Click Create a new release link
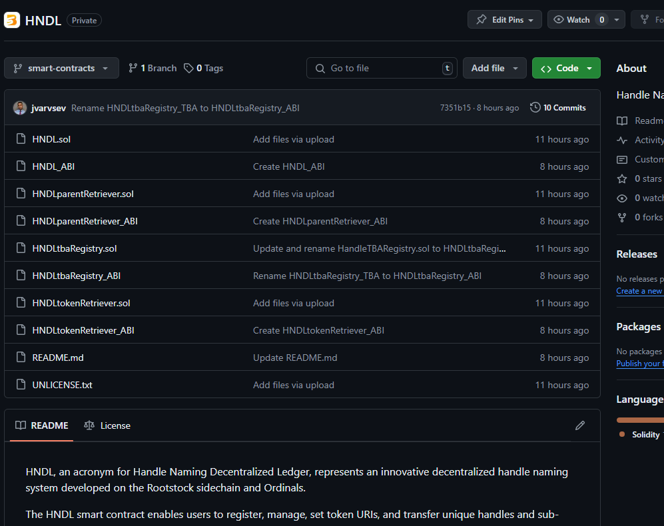Image resolution: width=664 pixels, height=526 pixels. pos(639,291)
